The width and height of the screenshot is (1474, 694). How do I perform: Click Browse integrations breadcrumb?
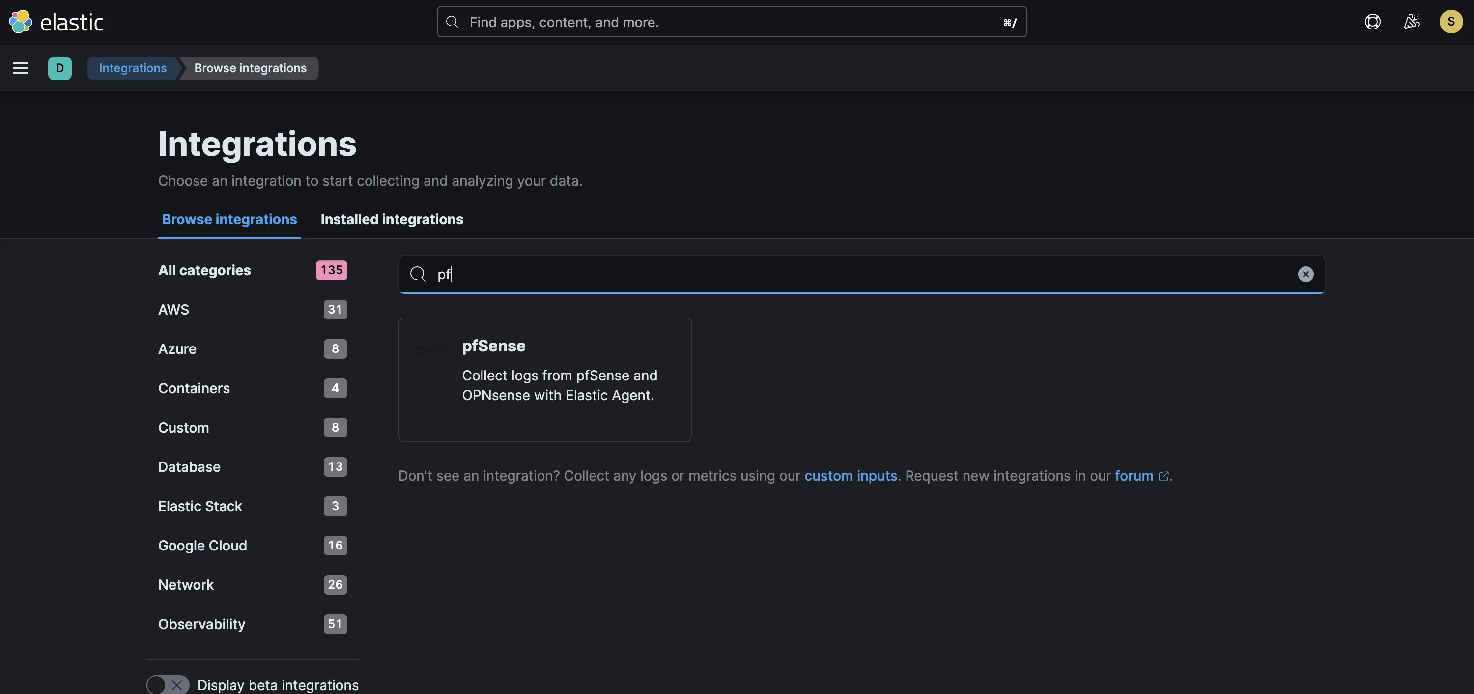[250, 68]
